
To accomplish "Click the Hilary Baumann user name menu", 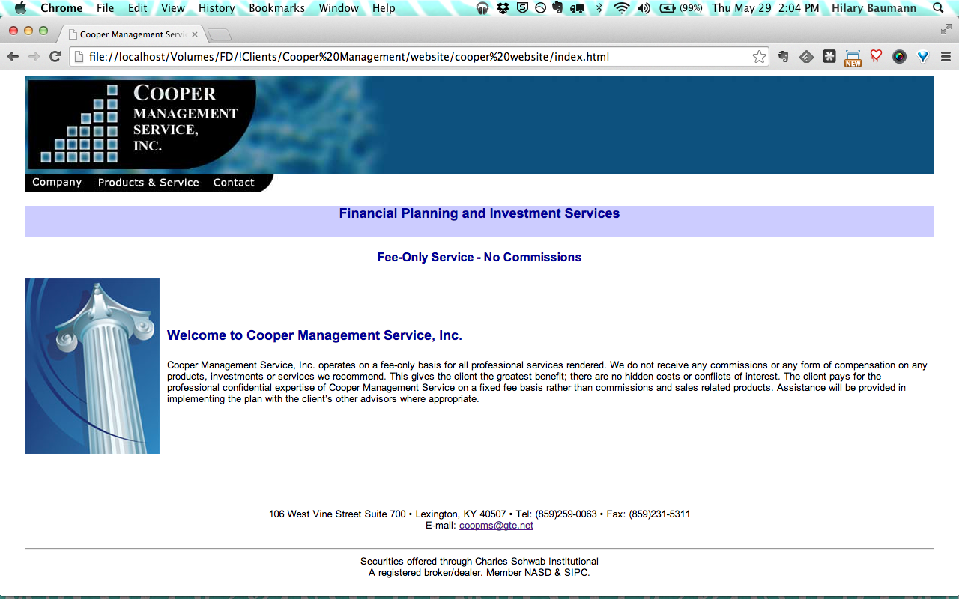I will point(874,8).
